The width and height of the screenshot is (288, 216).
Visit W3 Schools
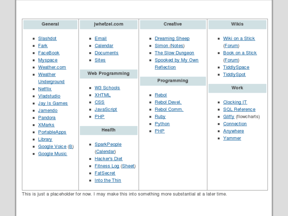pos(107,88)
